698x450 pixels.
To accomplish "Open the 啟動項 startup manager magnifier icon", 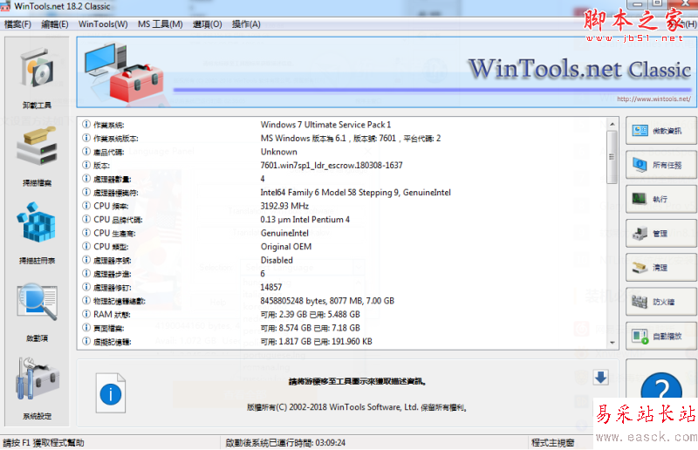I will [x=37, y=302].
